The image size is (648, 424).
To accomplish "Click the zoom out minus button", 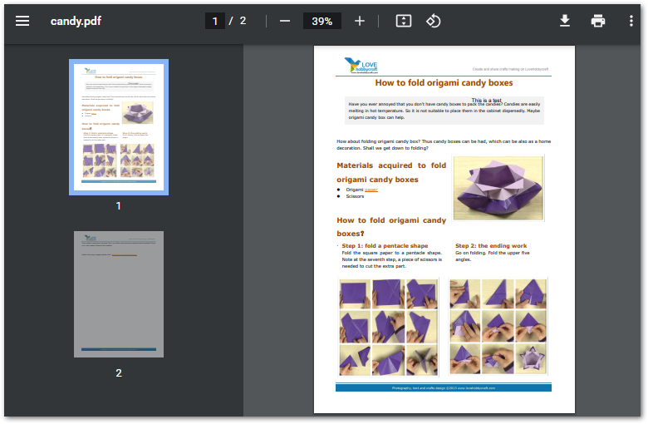I will 285,21.
